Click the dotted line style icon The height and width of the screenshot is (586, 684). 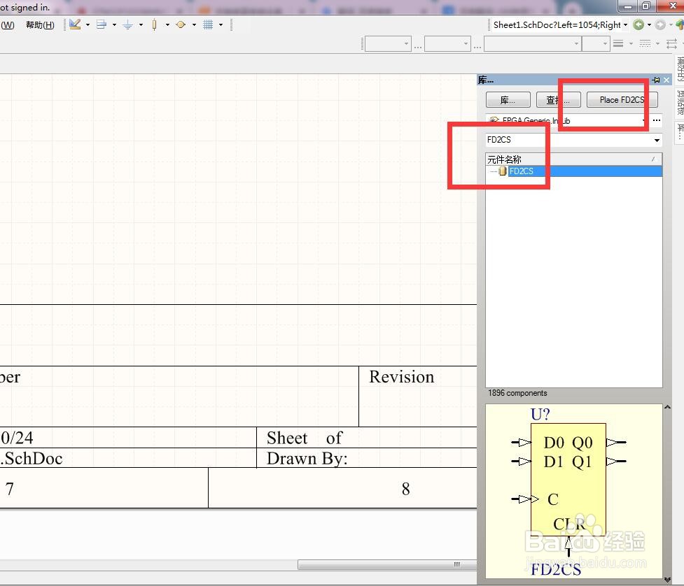[645, 43]
